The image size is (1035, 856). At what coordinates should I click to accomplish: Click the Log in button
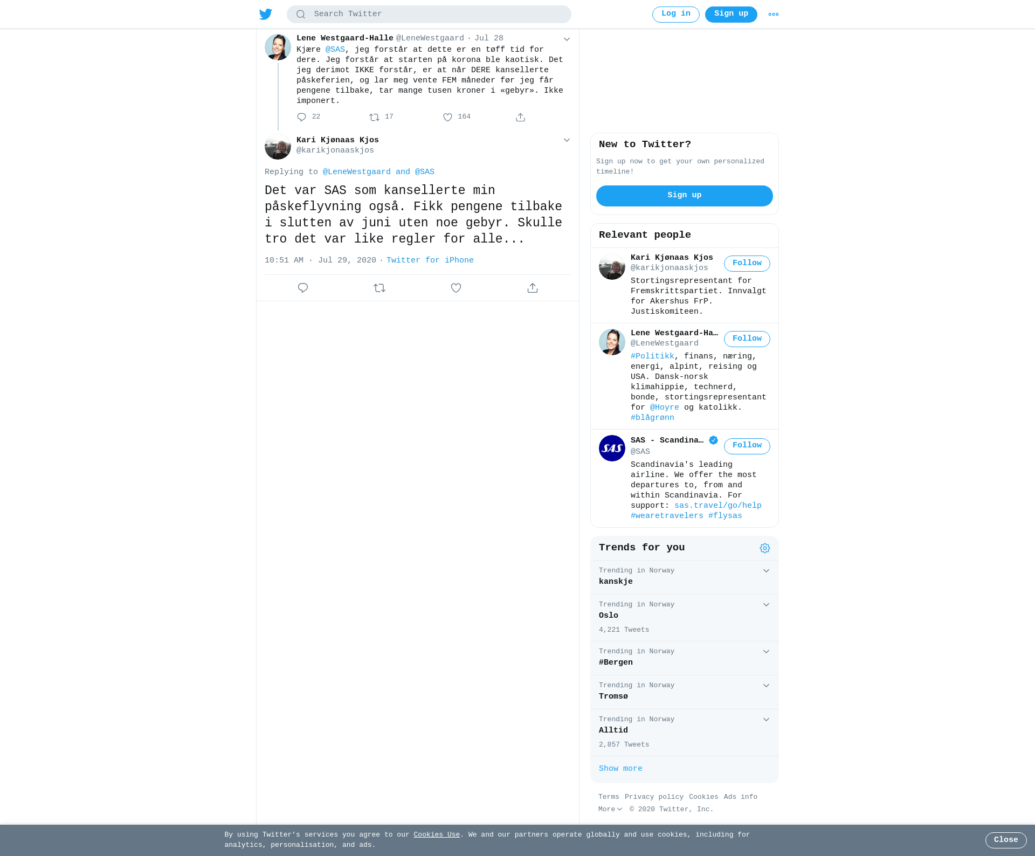[x=675, y=14]
